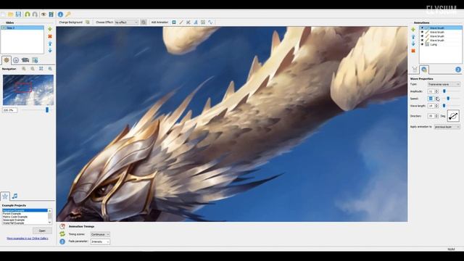Select 'Seascape Example' in the list
The image size is (464, 261).
(x=14, y=220)
